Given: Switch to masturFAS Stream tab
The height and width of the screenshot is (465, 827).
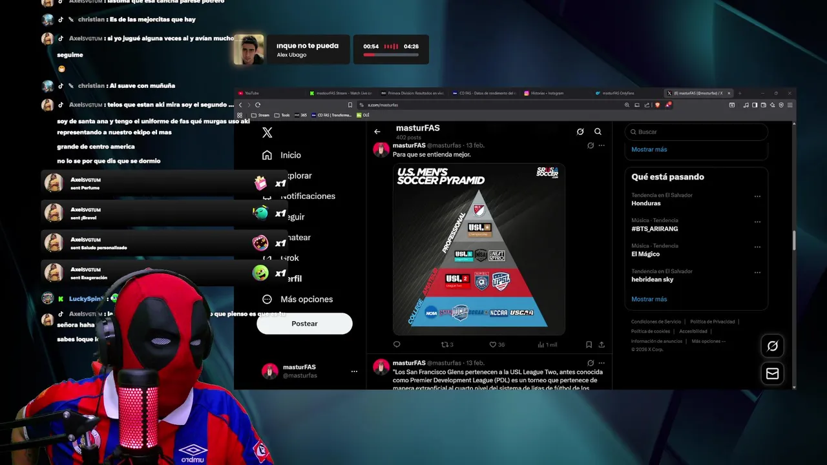Looking at the screenshot, I should click(x=342, y=93).
